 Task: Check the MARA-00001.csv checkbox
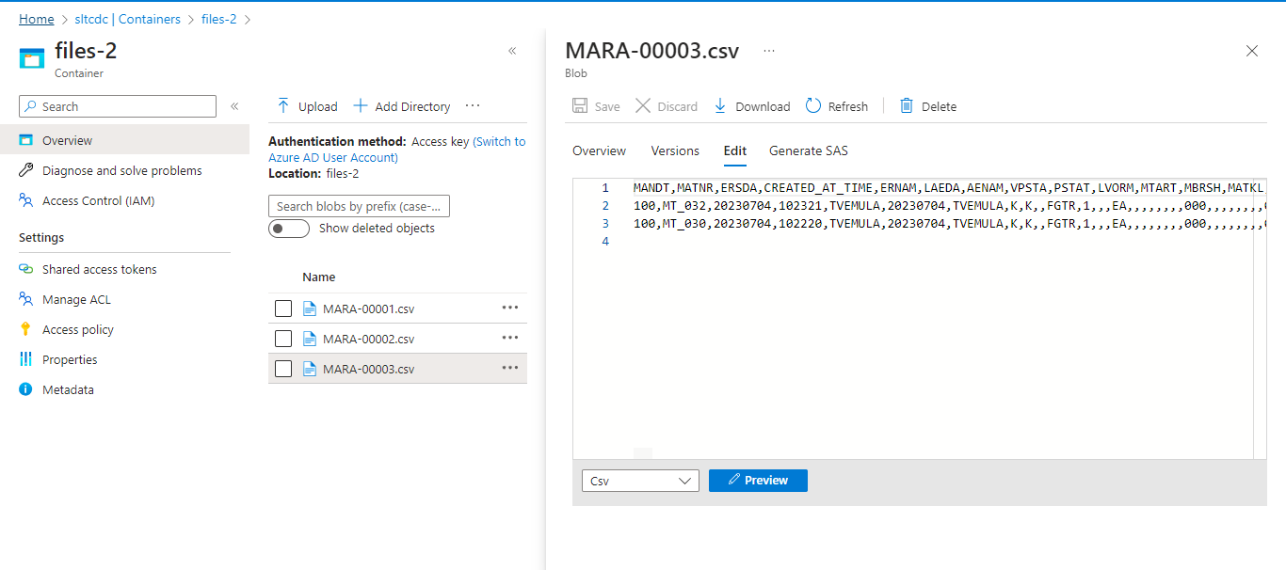pos(283,309)
